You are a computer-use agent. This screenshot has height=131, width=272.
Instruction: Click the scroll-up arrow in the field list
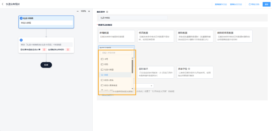(132, 58)
